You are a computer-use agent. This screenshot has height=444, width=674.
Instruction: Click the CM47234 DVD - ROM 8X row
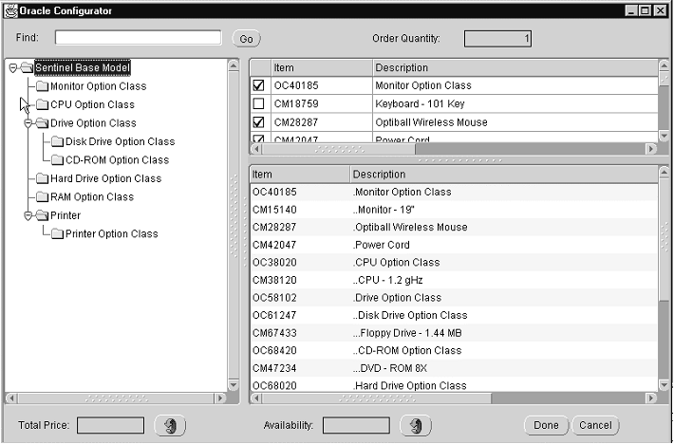(x=454, y=368)
